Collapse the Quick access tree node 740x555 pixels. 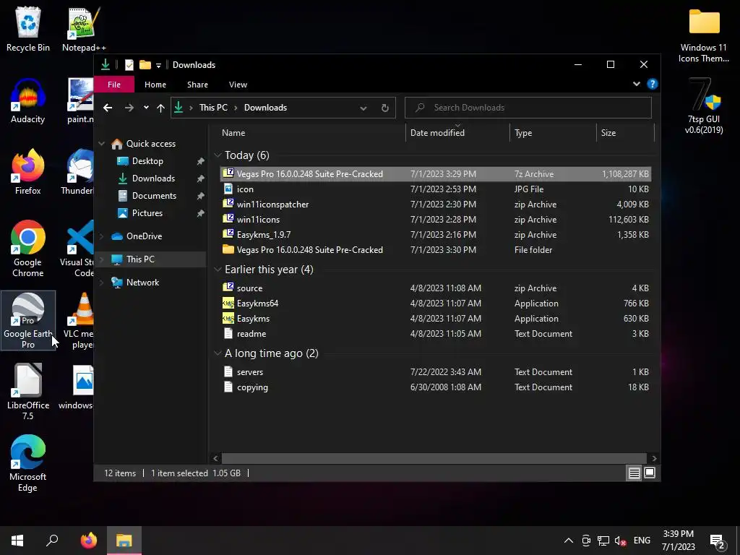(x=101, y=144)
